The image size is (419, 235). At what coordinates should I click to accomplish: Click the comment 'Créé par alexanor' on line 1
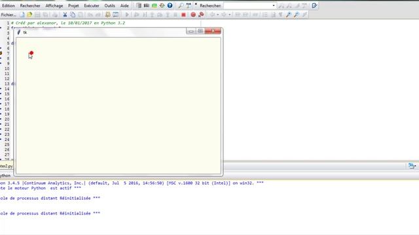68,23
